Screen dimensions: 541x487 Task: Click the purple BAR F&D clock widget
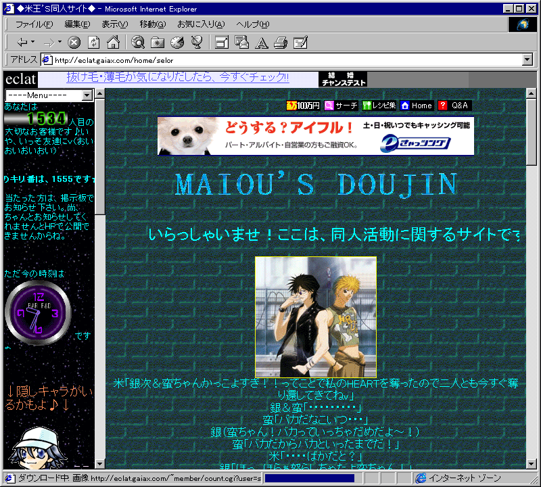tap(38, 312)
